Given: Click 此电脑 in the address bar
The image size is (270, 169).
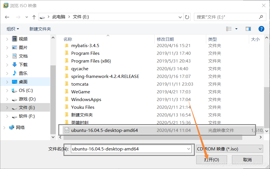Looking at the screenshot, I should point(59,17).
